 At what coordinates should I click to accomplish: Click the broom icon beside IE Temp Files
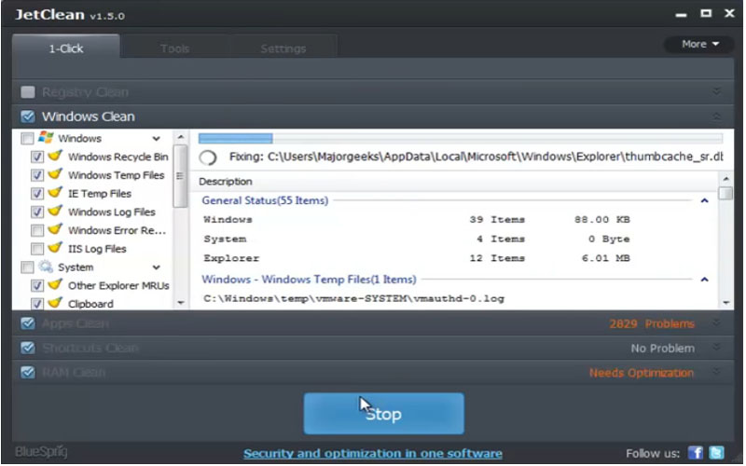point(55,193)
